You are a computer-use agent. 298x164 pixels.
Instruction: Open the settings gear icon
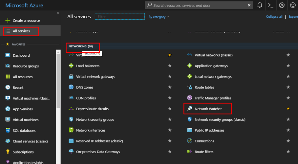click(x=282, y=5)
